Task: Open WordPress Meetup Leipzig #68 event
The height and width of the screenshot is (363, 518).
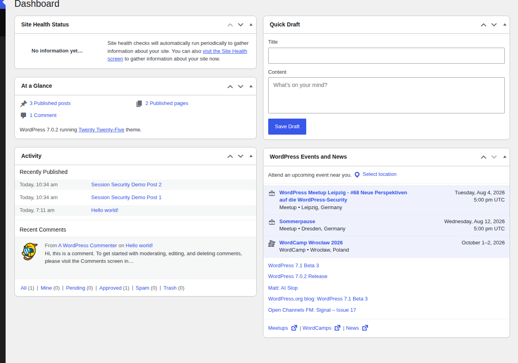Action: coord(343,196)
